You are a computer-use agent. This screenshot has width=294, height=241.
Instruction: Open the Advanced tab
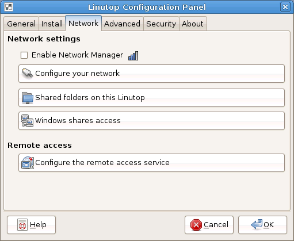click(x=123, y=24)
